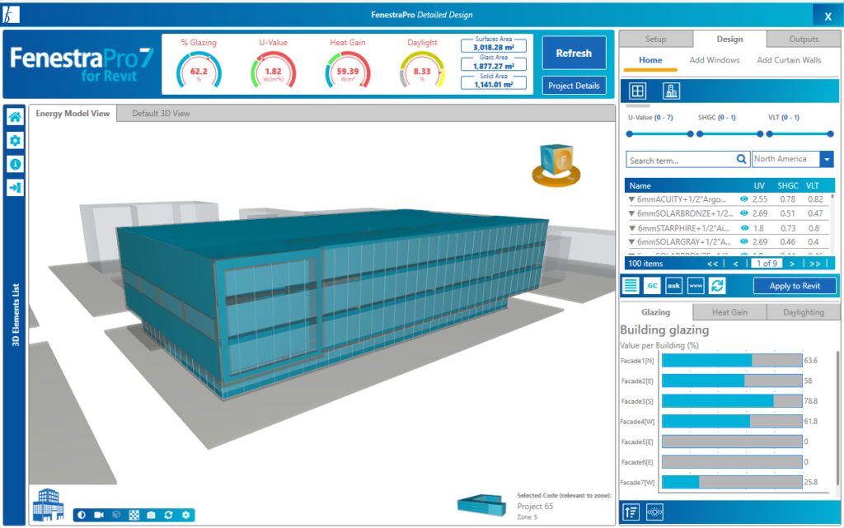Click the 'ask' icon button

click(x=674, y=286)
